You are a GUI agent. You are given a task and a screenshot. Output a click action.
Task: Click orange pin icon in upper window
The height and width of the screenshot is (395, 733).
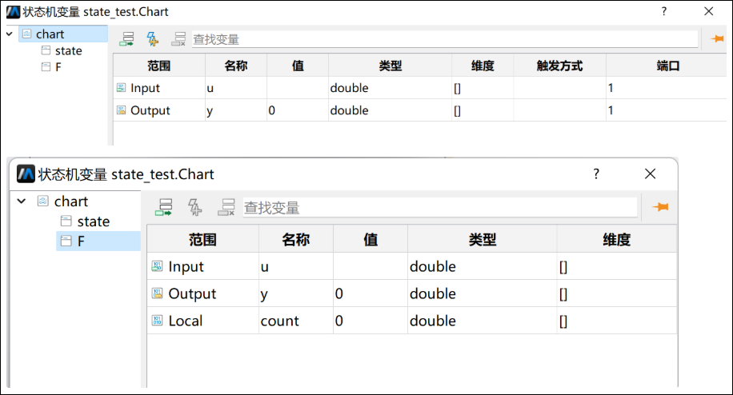717,38
